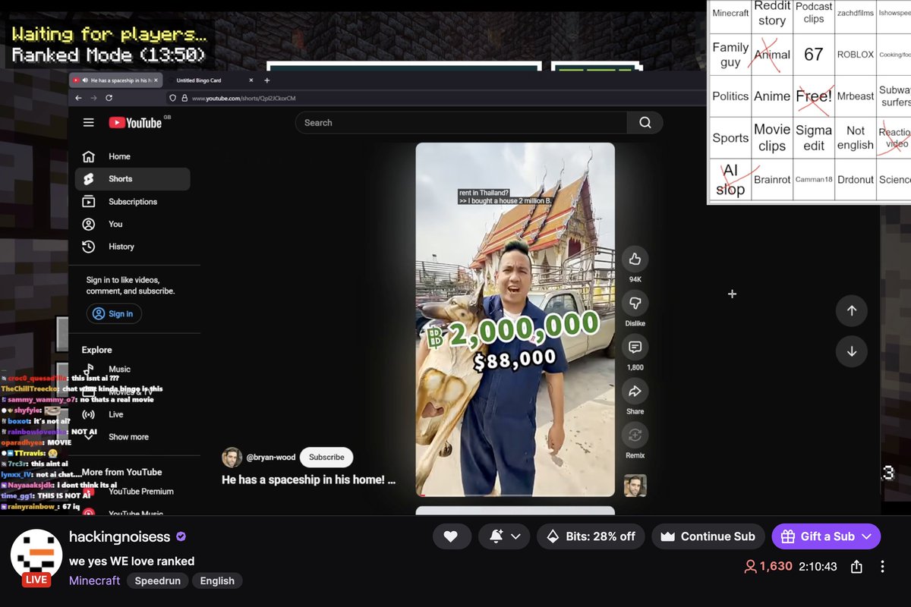The height and width of the screenshot is (607, 911).
Task: Click the bryan-wood channel avatar
Action: tap(232, 458)
